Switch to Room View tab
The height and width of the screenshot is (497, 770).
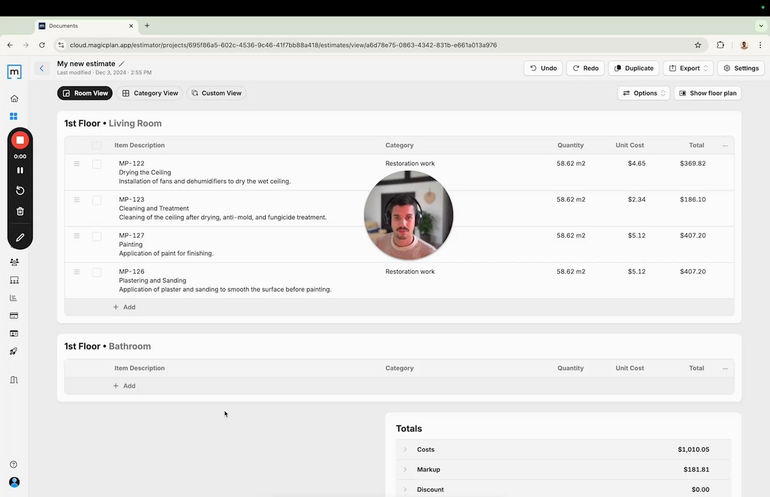point(85,93)
